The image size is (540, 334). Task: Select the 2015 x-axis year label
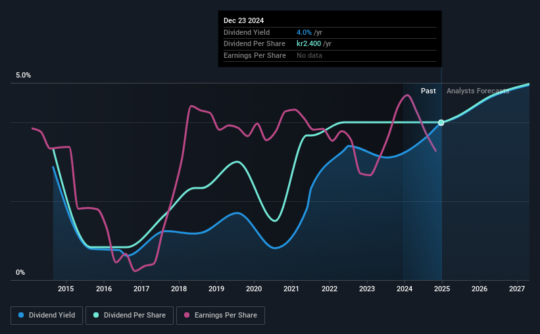coord(66,289)
